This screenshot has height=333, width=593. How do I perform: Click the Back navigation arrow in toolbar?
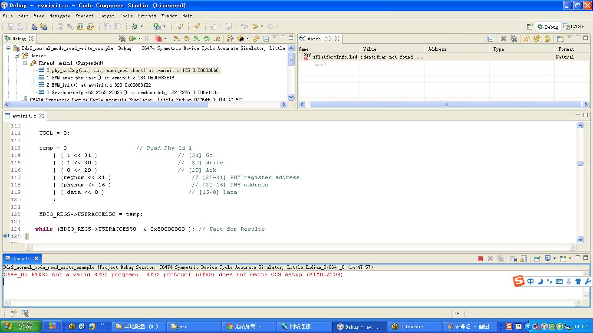click(255, 26)
